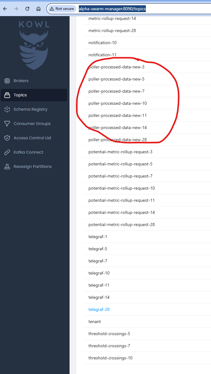The width and height of the screenshot is (211, 374).
Task: Click the Topics icon in sidebar
Action: click(7, 95)
